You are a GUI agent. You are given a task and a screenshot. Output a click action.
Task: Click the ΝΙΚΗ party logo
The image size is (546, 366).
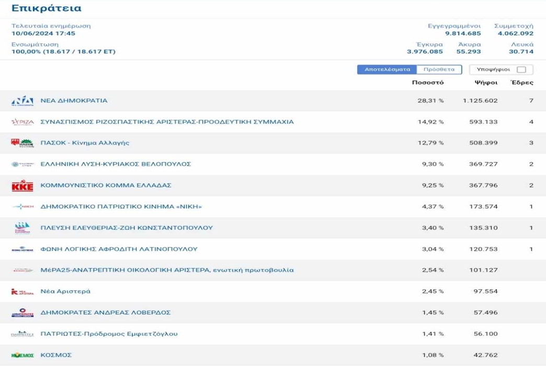pos(22,207)
